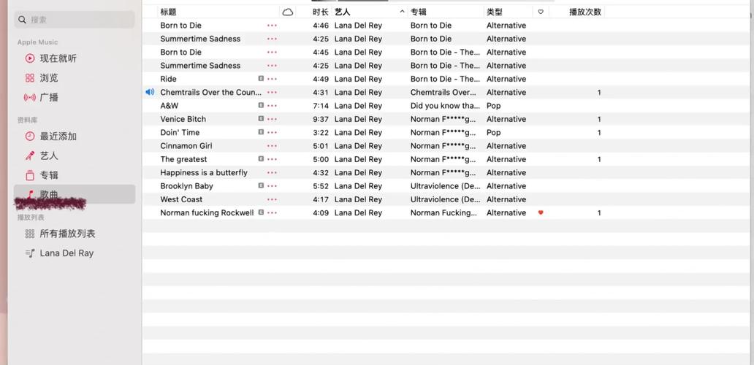Show 艺人 library view
754x365 pixels.
pyautogui.click(x=49, y=155)
